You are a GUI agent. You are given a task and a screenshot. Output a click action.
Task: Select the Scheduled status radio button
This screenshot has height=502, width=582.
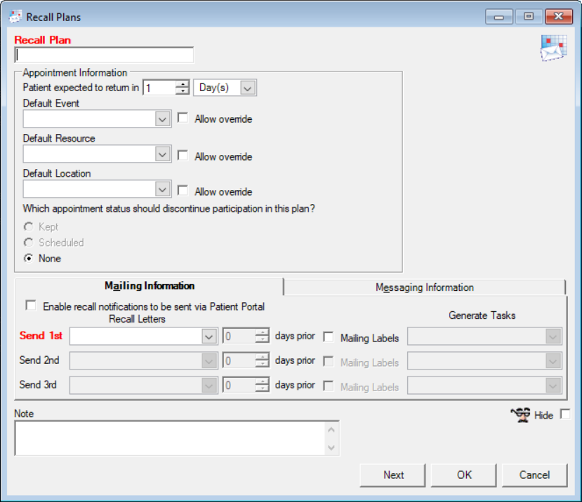(29, 243)
